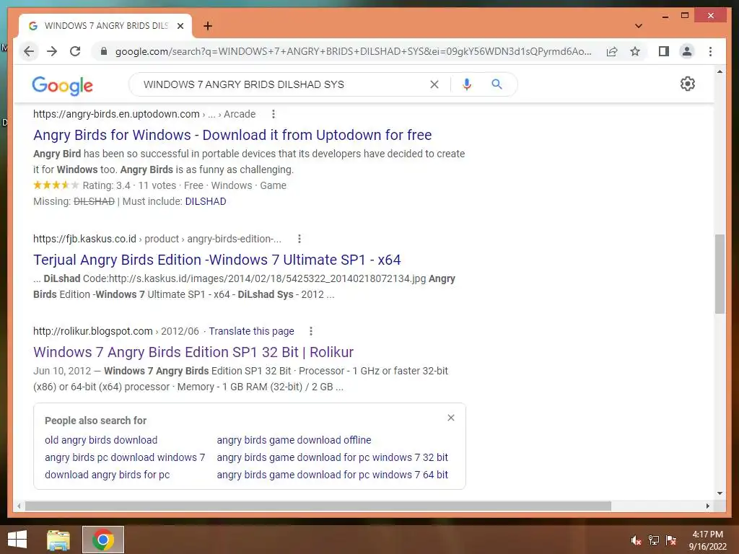Viewport: 739px width, 554px height.
Task: Open the taskbar clock and date
Action: point(707,540)
